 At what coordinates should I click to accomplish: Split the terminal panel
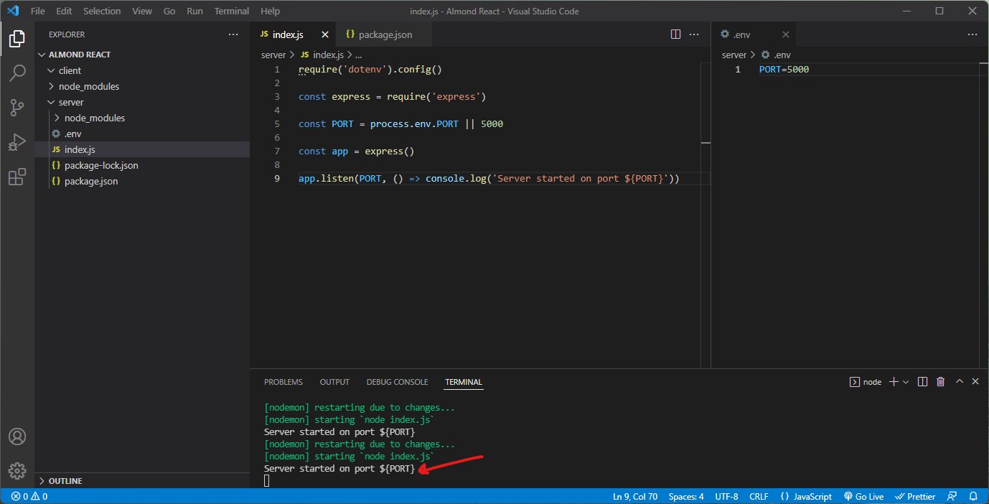pyautogui.click(x=923, y=382)
